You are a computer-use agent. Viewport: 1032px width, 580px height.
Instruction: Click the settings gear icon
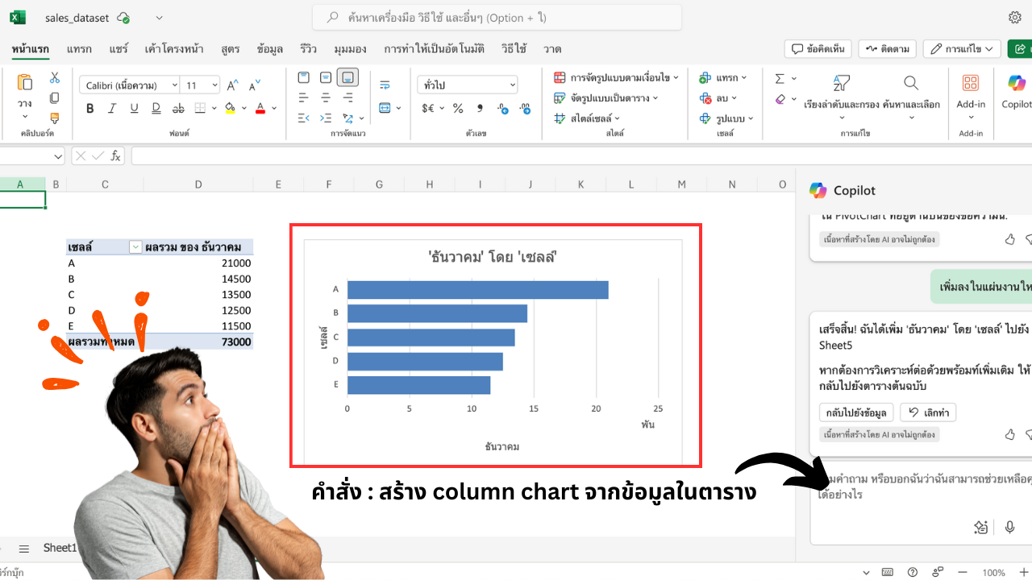tap(1015, 18)
